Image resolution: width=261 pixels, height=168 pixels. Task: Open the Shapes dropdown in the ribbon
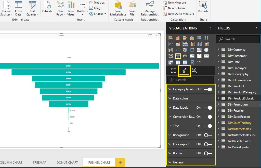pyautogui.click(x=98, y=14)
